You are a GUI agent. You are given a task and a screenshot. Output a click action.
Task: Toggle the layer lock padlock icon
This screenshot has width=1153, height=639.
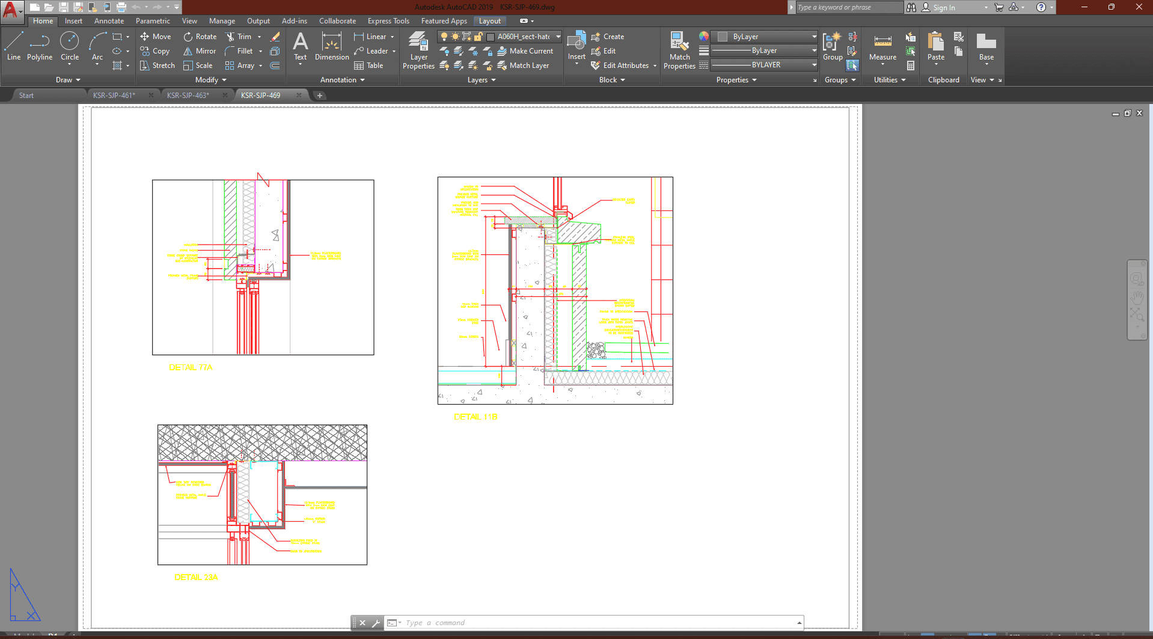(x=479, y=37)
